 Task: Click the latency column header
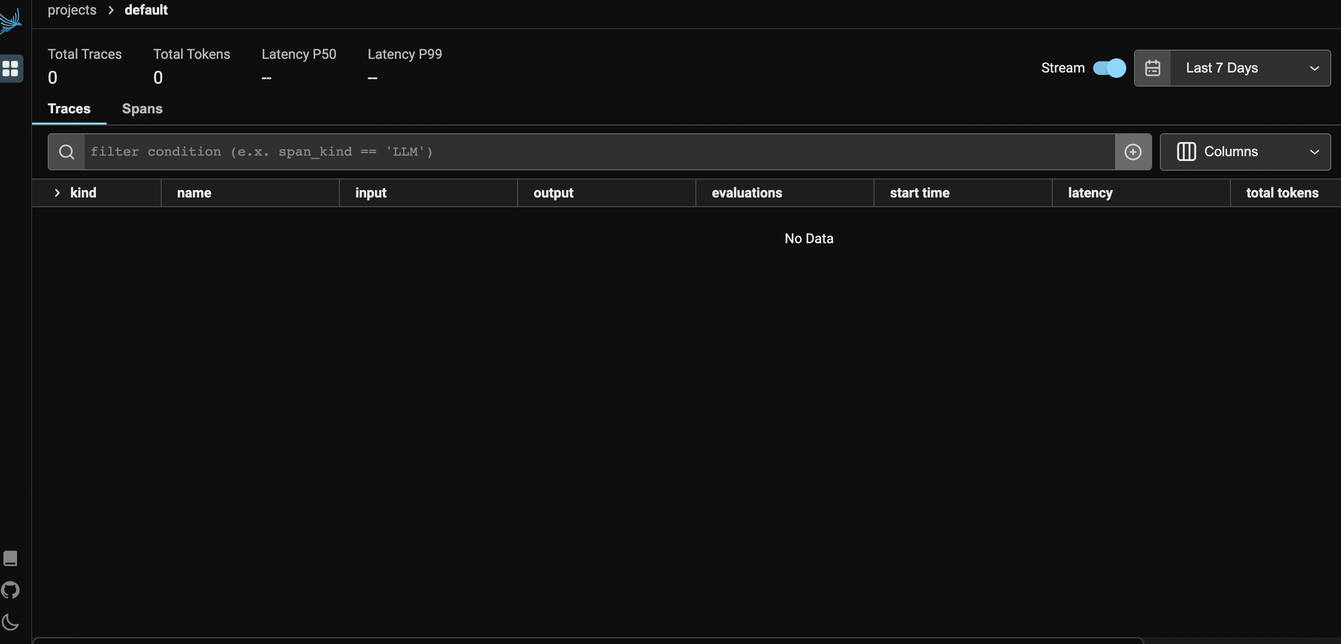coord(1090,193)
